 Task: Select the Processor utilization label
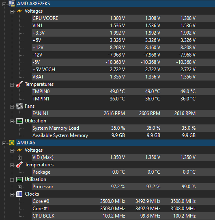pos(43,187)
